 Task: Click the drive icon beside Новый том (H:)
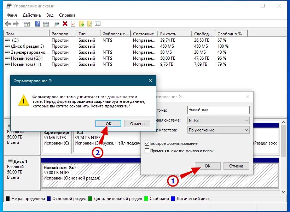pos(7,64)
